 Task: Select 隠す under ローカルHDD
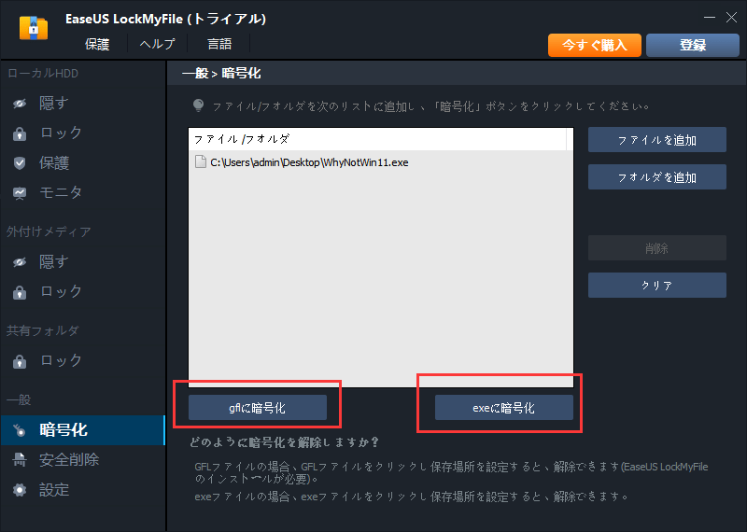[x=53, y=103]
